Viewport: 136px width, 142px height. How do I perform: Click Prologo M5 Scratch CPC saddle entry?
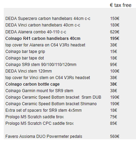[40, 123]
